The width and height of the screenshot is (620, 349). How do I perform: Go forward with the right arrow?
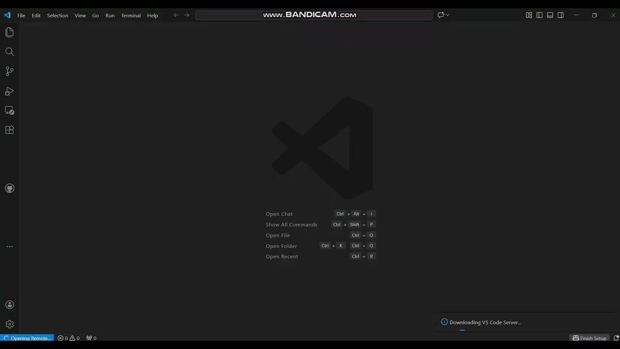pyautogui.click(x=187, y=15)
